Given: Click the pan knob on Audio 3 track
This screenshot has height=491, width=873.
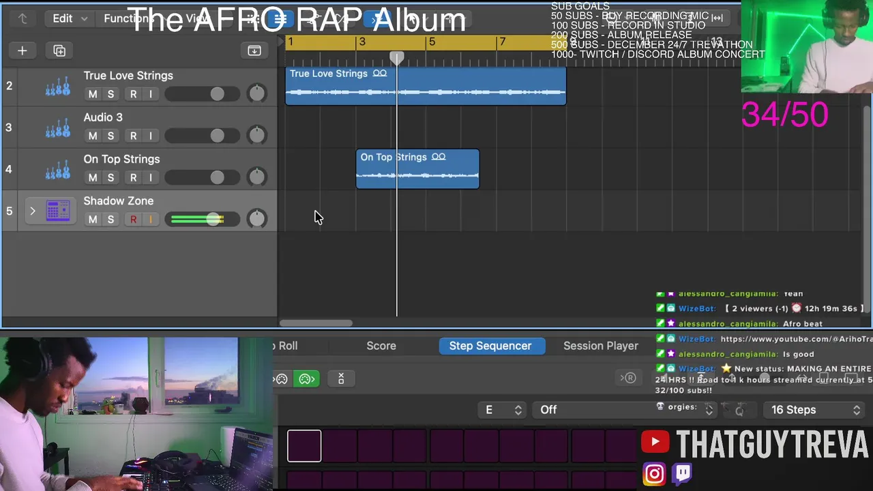Looking at the screenshot, I should coord(256,135).
